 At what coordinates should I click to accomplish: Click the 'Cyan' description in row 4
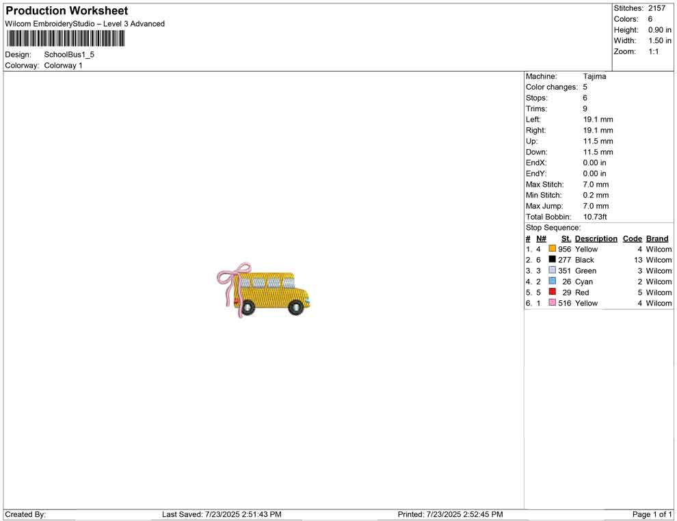(x=584, y=282)
